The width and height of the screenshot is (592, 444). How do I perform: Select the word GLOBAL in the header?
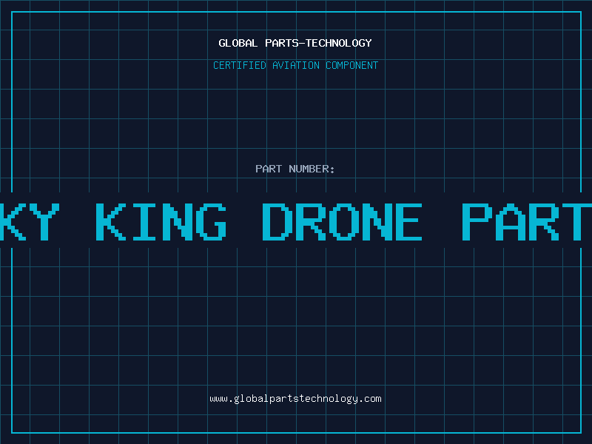pyautogui.click(x=238, y=43)
